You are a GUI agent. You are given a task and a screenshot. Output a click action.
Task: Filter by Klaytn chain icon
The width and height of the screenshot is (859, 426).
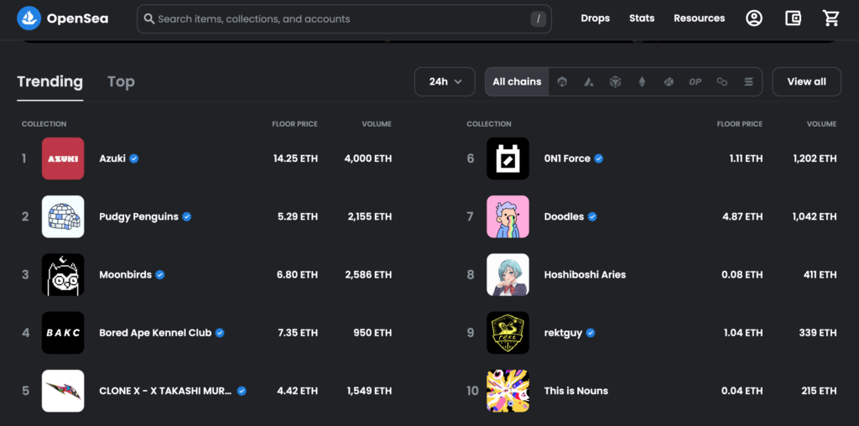pyautogui.click(x=669, y=81)
